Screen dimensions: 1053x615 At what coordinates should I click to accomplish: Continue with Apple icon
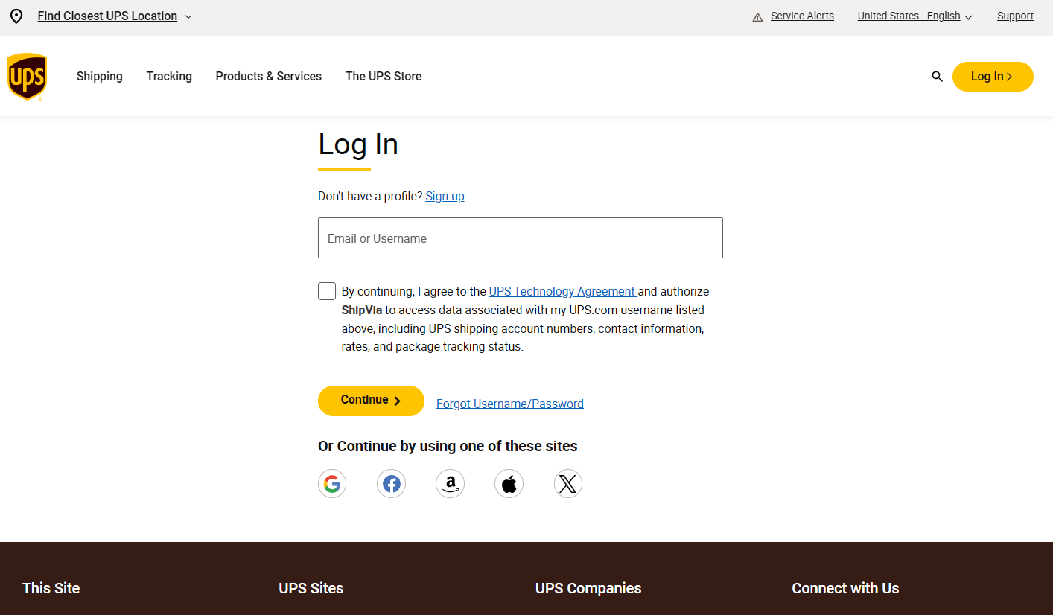(509, 484)
